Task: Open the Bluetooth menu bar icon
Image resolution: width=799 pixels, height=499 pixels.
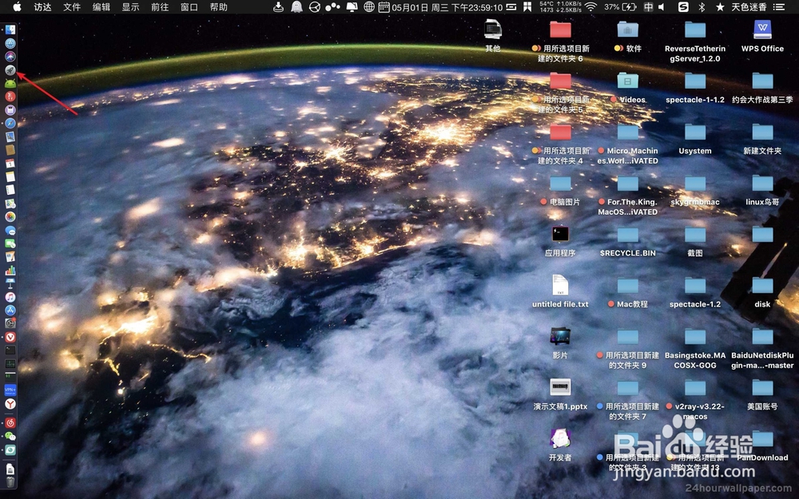Action: click(x=702, y=7)
